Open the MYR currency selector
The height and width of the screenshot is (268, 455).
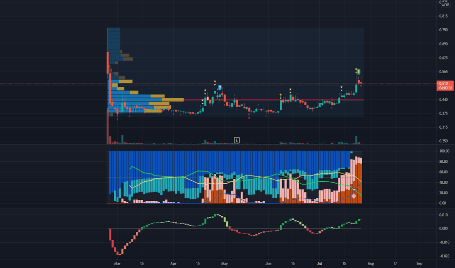(x=446, y=5)
